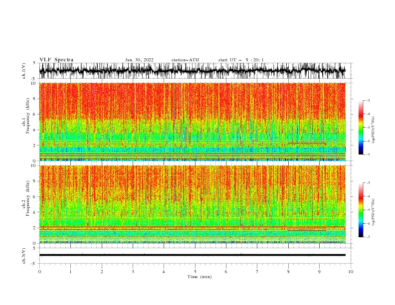Click the 'start UT = 8 :20: 1' text
Screen dimensions: 395x305
pos(241,60)
